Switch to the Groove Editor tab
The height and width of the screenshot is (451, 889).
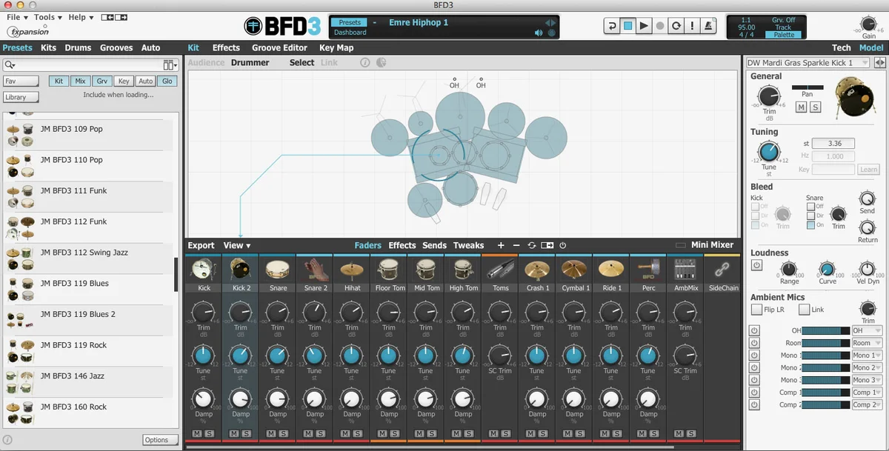[x=279, y=47]
